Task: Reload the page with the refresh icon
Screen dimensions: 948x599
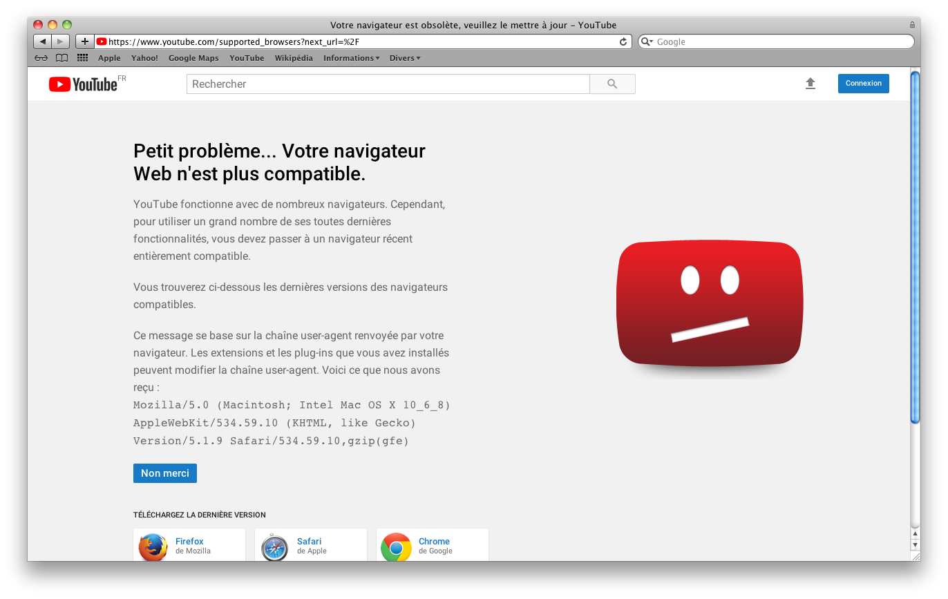Action: [623, 41]
